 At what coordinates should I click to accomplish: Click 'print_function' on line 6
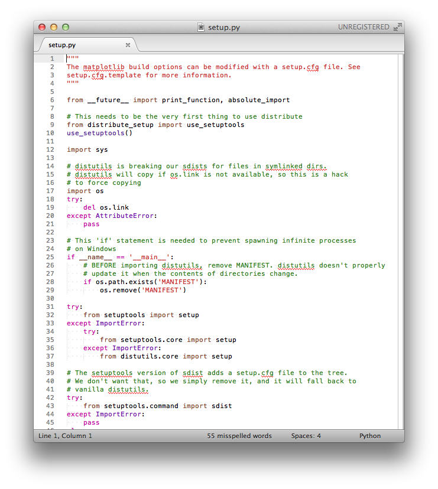click(190, 100)
